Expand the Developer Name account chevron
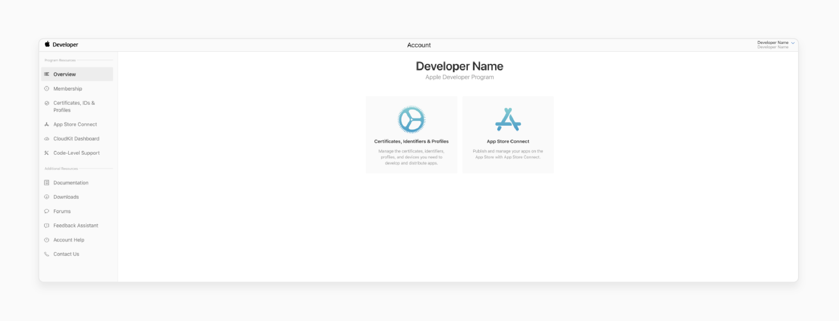Viewport: 839px width, 321px height. (793, 43)
